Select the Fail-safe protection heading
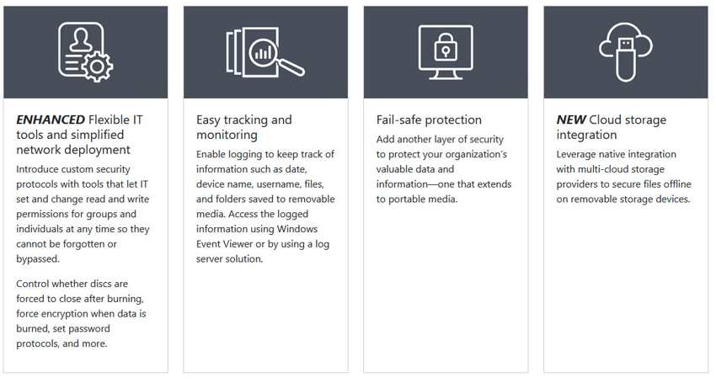 429,120
